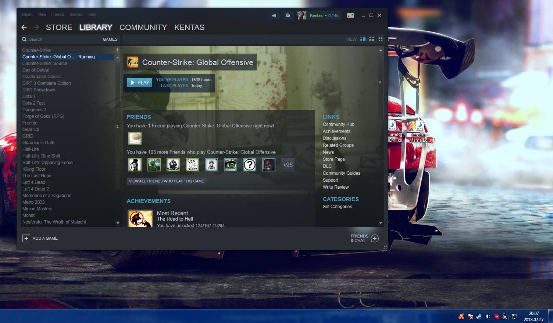Select Counter-Strike: Source in list
The image size is (553, 323).
point(45,63)
